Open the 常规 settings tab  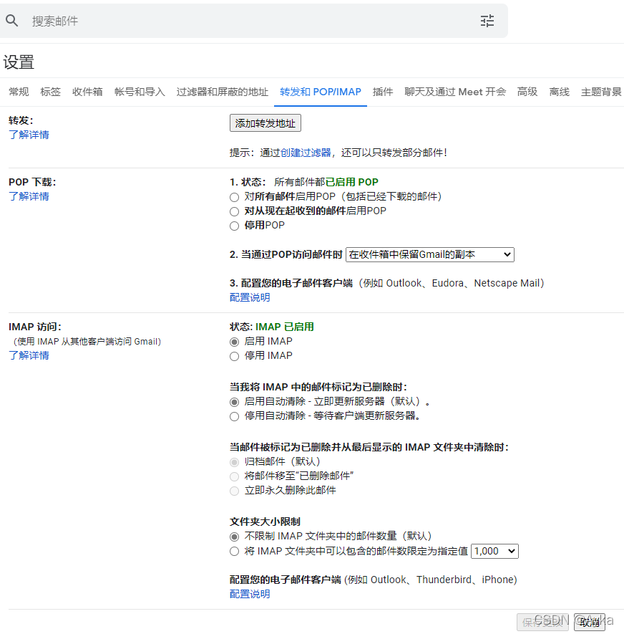coord(19,92)
